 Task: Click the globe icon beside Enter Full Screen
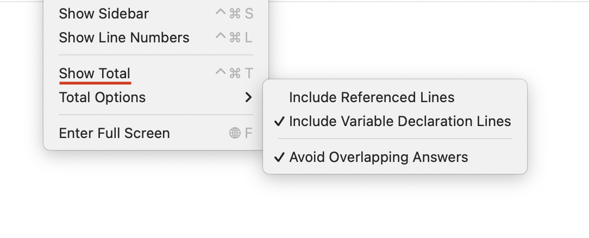coord(235,133)
